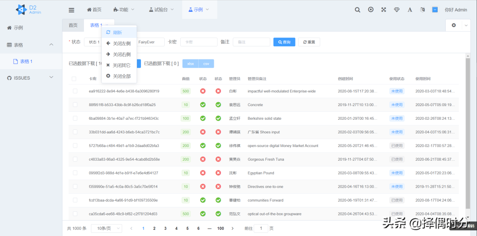Select 关闭其它 in the context menu
Screen dimensions: 477x236
coord(121,65)
